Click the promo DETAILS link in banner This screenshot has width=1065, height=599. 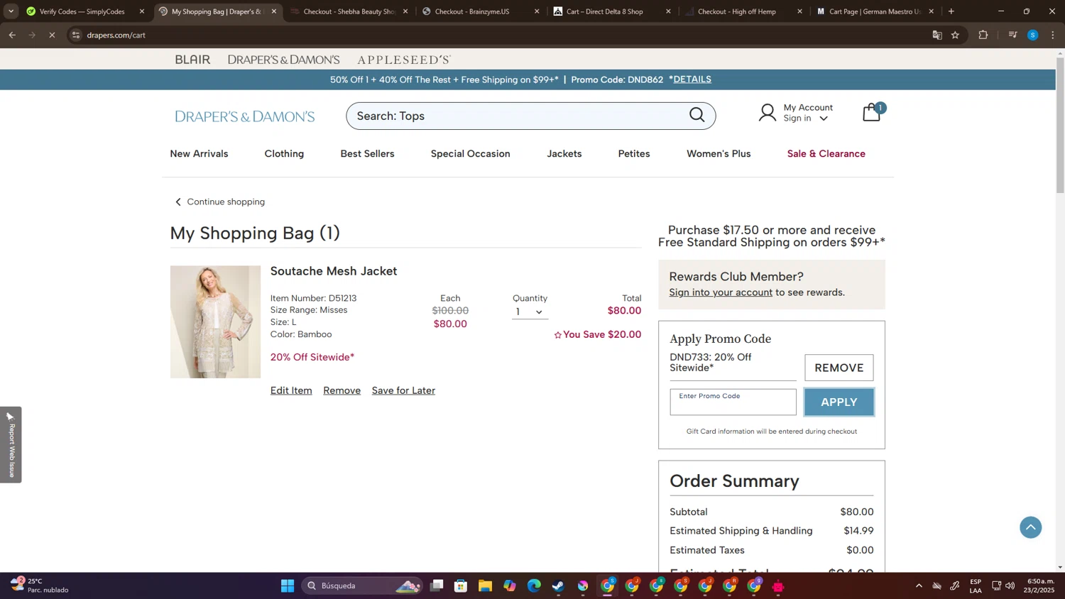(692, 79)
